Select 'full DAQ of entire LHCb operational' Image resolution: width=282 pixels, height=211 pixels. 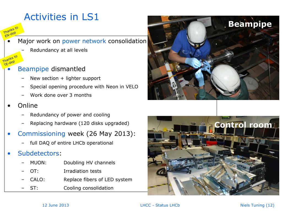click(72, 143)
